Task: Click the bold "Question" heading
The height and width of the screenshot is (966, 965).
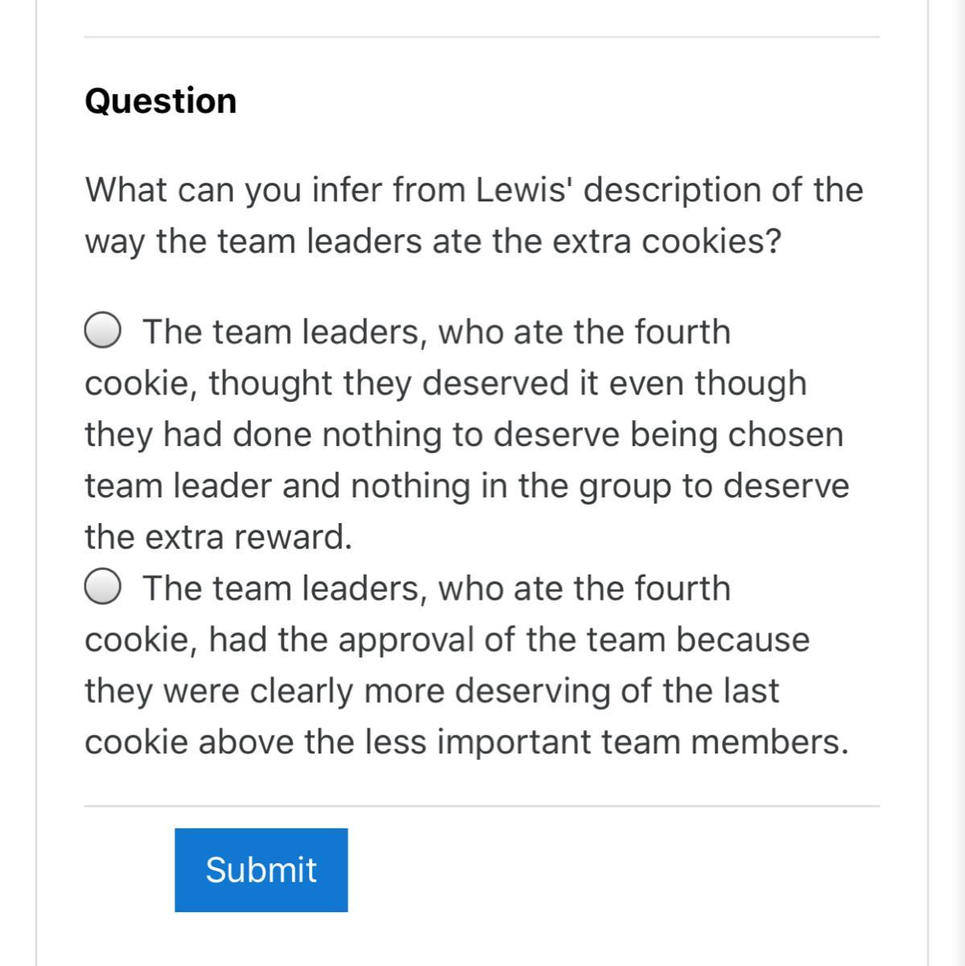Action: click(x=161, y=101)
